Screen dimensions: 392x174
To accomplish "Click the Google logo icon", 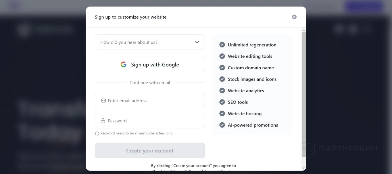I will [124, 64].
